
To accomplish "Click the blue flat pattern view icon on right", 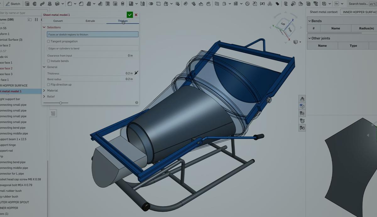I will pyautogui.click(x=302, y=106).
